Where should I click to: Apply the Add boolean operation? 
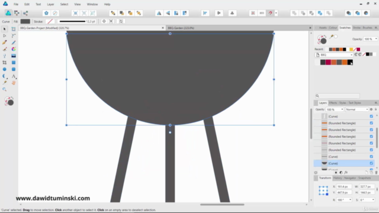pyautogui.click(x=294, y=13)
